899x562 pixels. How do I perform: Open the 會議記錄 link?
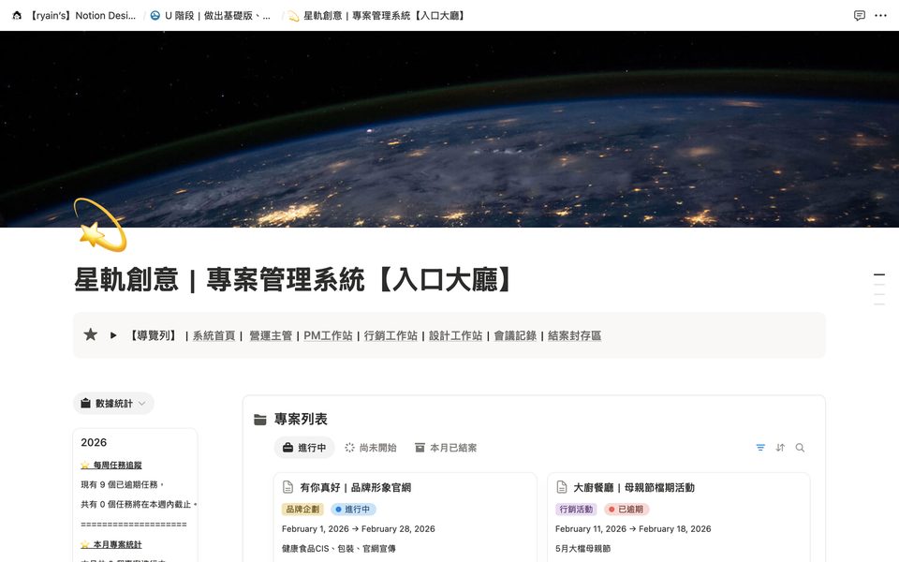tap(515, 335)
